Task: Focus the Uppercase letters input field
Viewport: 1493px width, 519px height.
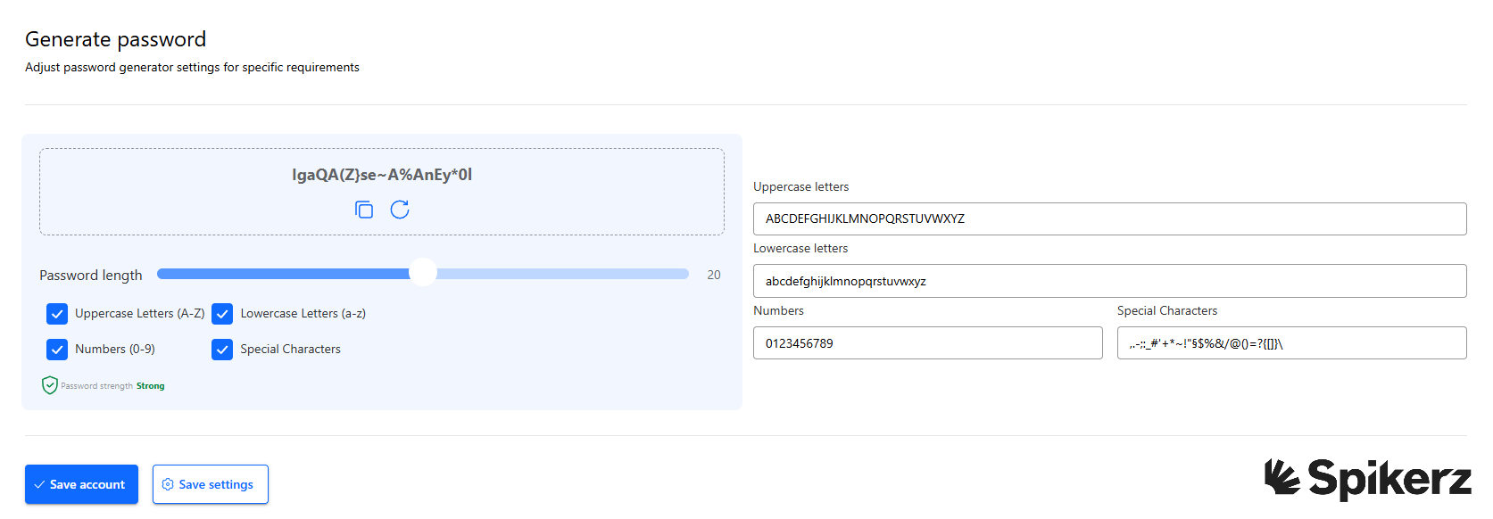Action: [1109, 218]
